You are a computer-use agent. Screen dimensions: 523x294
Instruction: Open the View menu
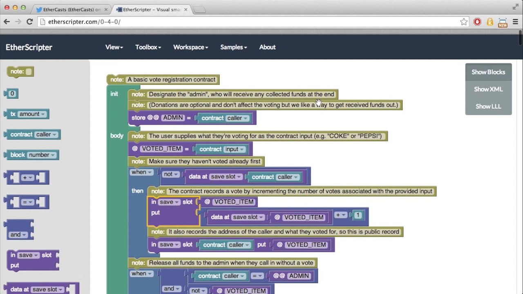[x=114, y=47]
